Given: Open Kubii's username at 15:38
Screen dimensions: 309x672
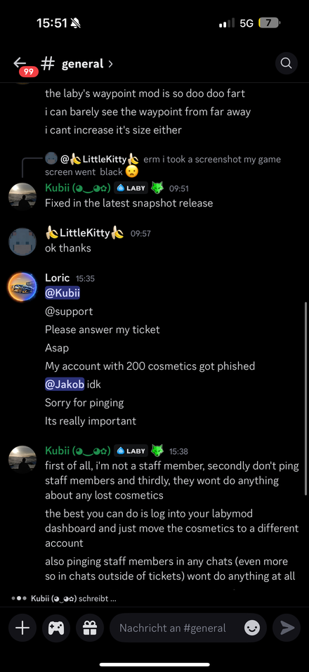Looking at the screenshot, I should coord(78,451).
